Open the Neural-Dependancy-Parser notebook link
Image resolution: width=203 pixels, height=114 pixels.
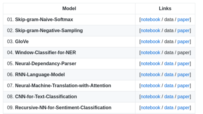150,63
